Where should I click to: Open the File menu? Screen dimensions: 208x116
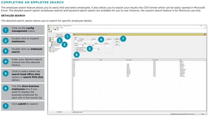click(51, 27)
